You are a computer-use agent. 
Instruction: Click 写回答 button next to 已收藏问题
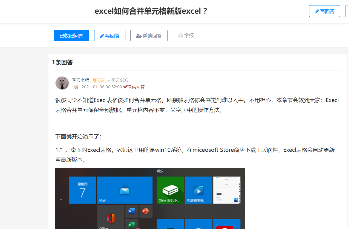pyautogui.click(x=110, y=36)
